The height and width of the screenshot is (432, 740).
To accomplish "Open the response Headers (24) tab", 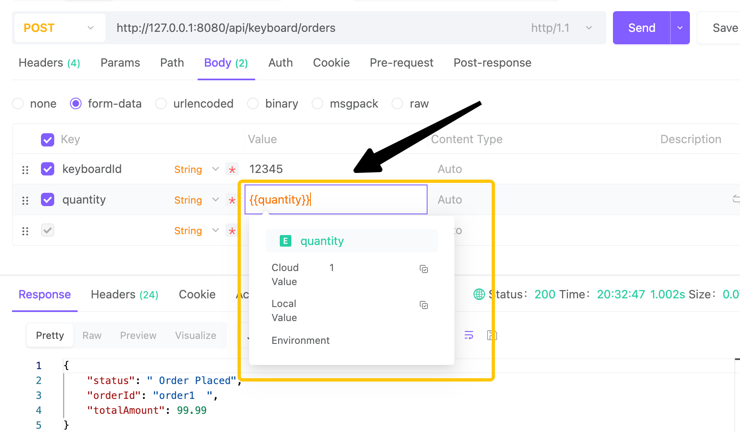I will [125, 295].
